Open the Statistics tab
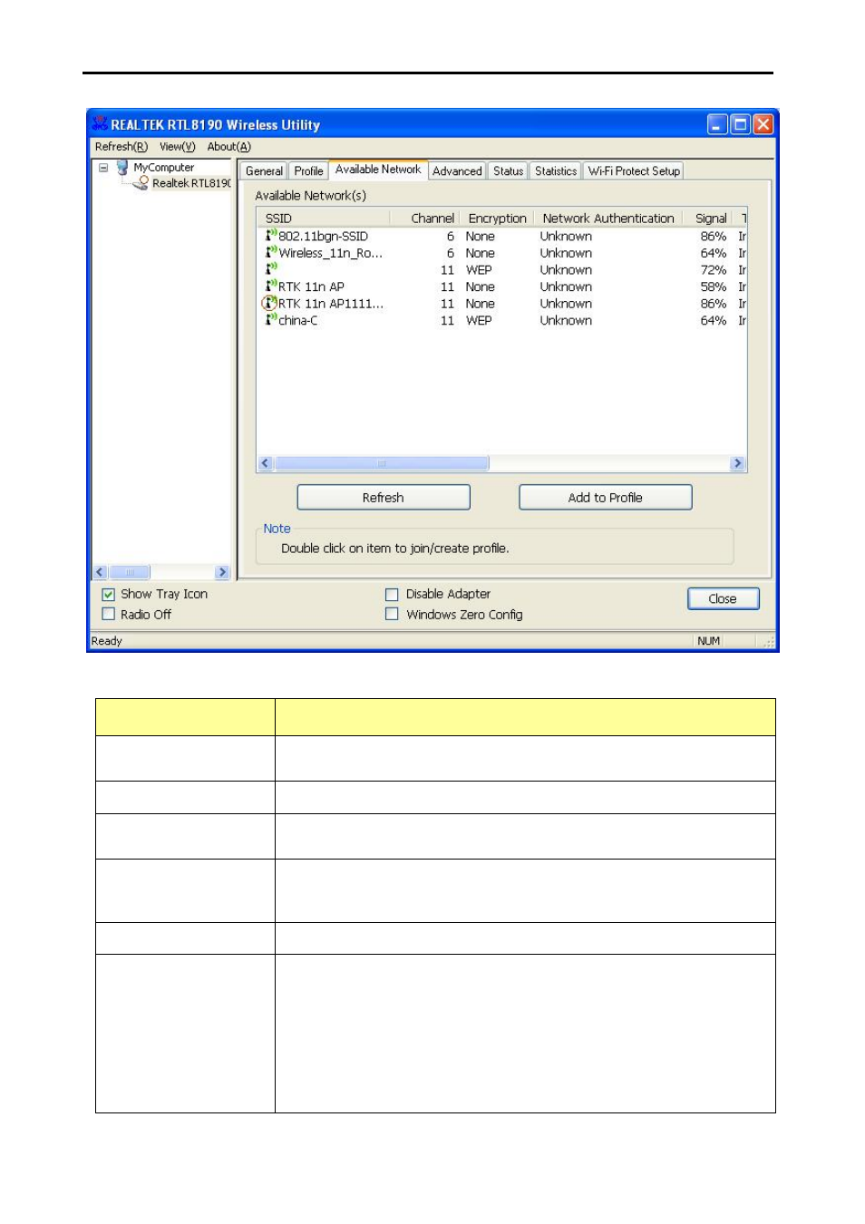Image resolution: width=865 pixels, height=1224 pixels. [x=556, y=171]
